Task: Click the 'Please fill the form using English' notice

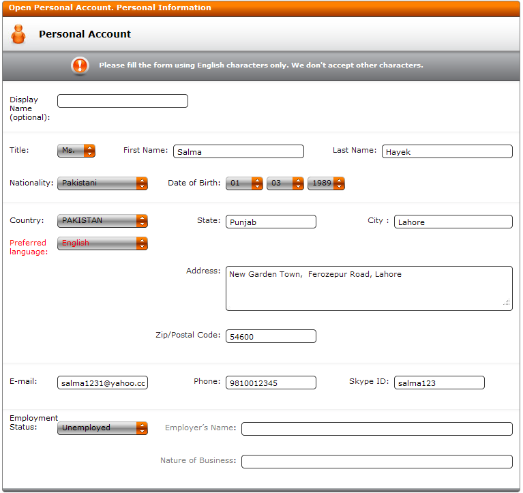Action: pyautogui.click(x=261, y=65)
